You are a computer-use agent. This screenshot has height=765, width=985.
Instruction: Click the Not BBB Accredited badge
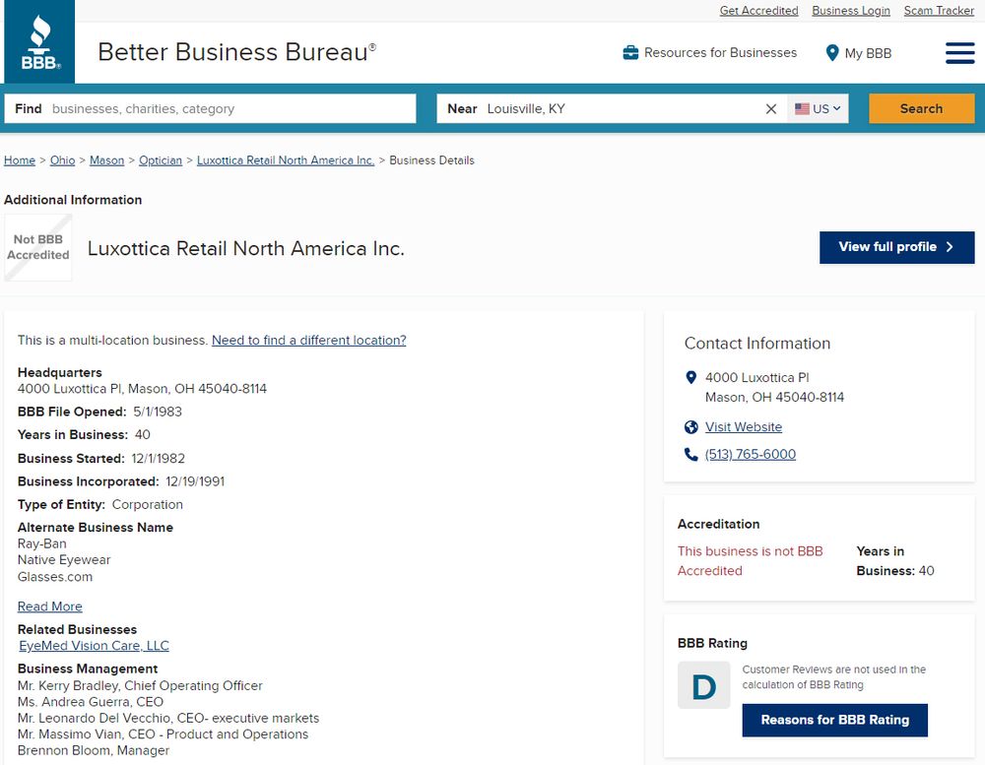(38, 248)
